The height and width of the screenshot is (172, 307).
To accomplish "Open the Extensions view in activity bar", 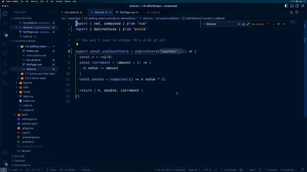I will (x=5, y=54).
